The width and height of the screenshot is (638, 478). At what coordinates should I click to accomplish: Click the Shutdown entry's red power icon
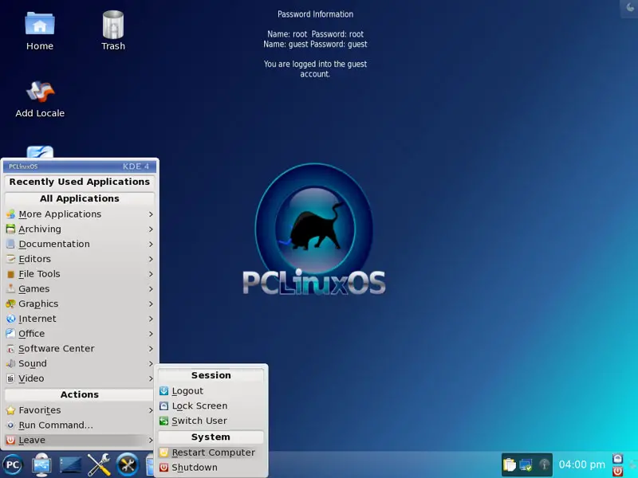point(163,468)
